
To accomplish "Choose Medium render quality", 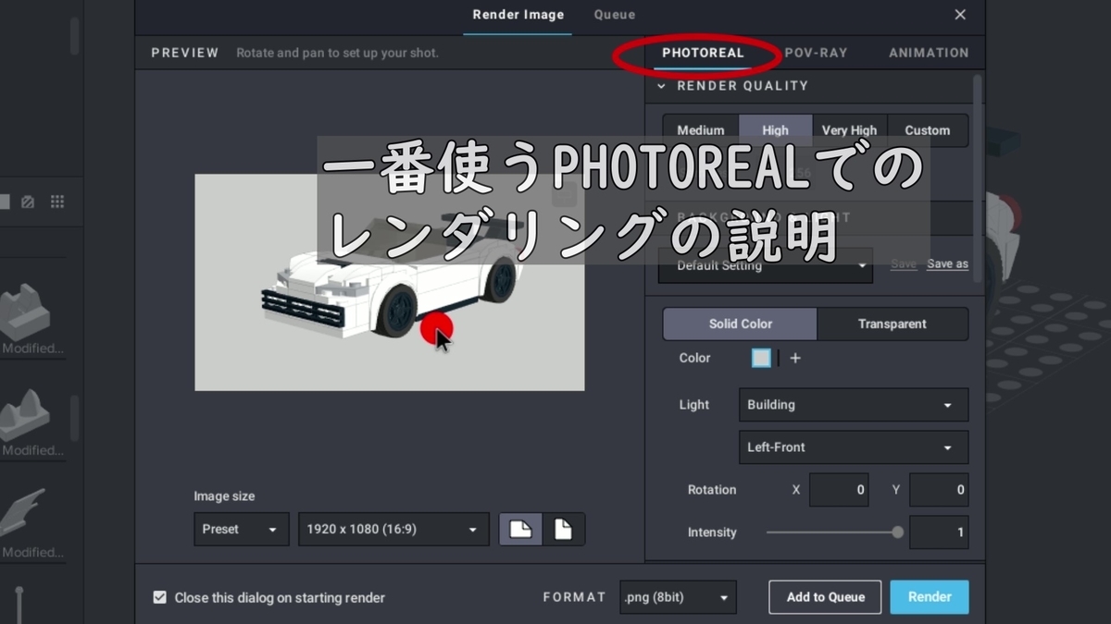I will pyautogui.click(x=701, y=130).
